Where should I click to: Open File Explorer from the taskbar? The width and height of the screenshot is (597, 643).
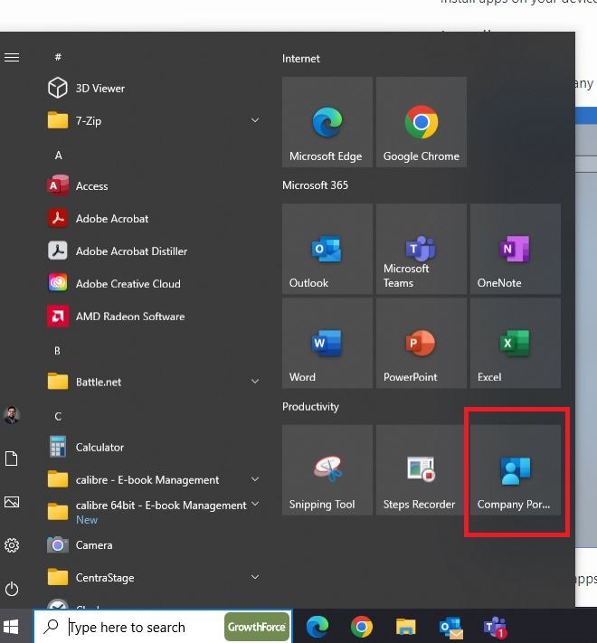406,627
